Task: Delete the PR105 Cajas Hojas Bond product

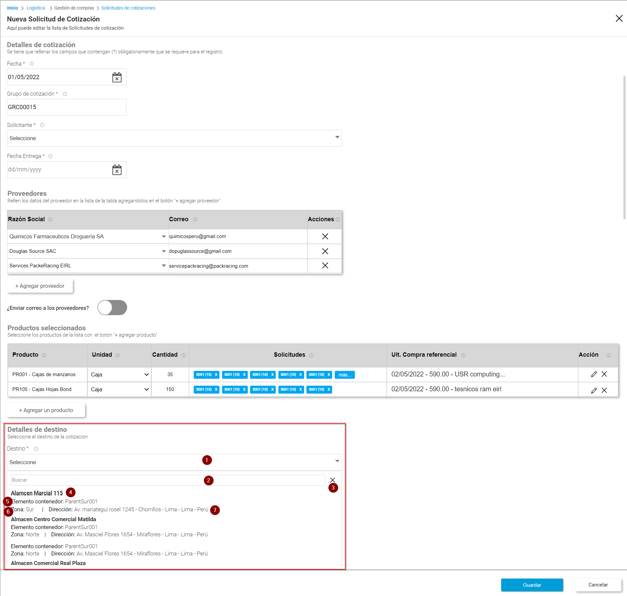Action: point(604,390)
